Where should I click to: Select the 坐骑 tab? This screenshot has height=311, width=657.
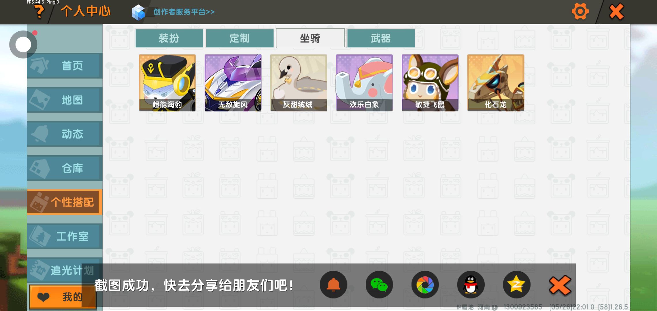[x=310, y=38]
